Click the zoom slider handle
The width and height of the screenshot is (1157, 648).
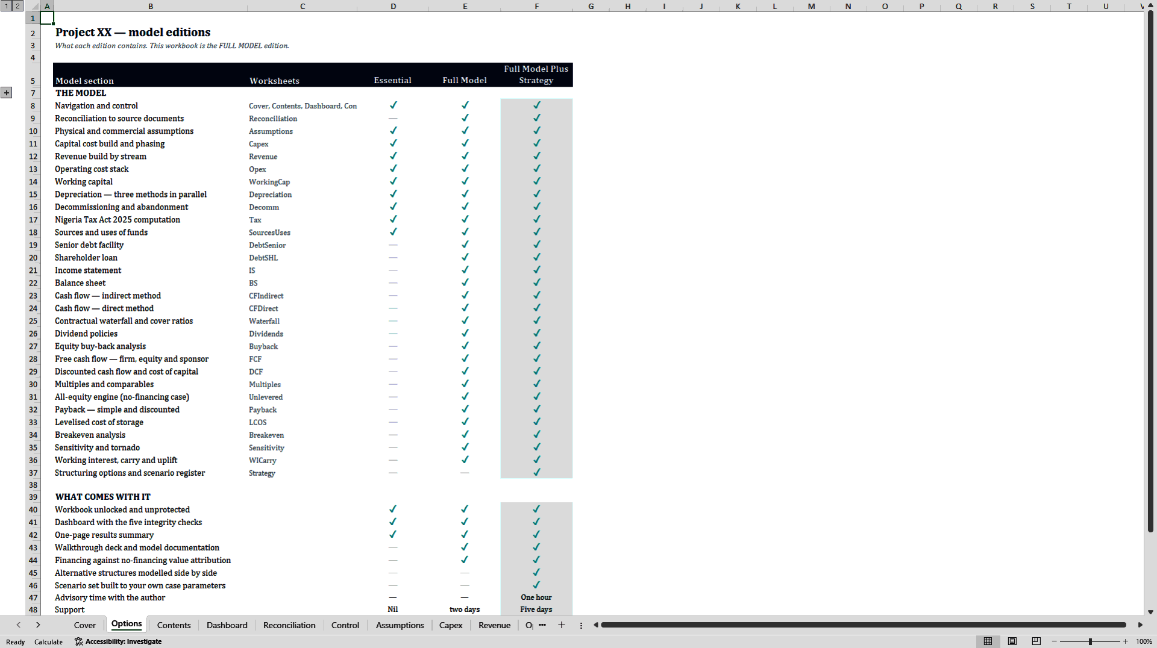[x=1090, y=641]
